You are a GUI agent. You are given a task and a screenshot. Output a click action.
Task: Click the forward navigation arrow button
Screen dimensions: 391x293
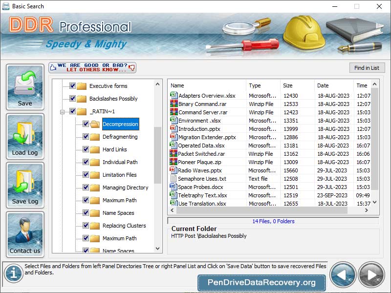(369, 274)
